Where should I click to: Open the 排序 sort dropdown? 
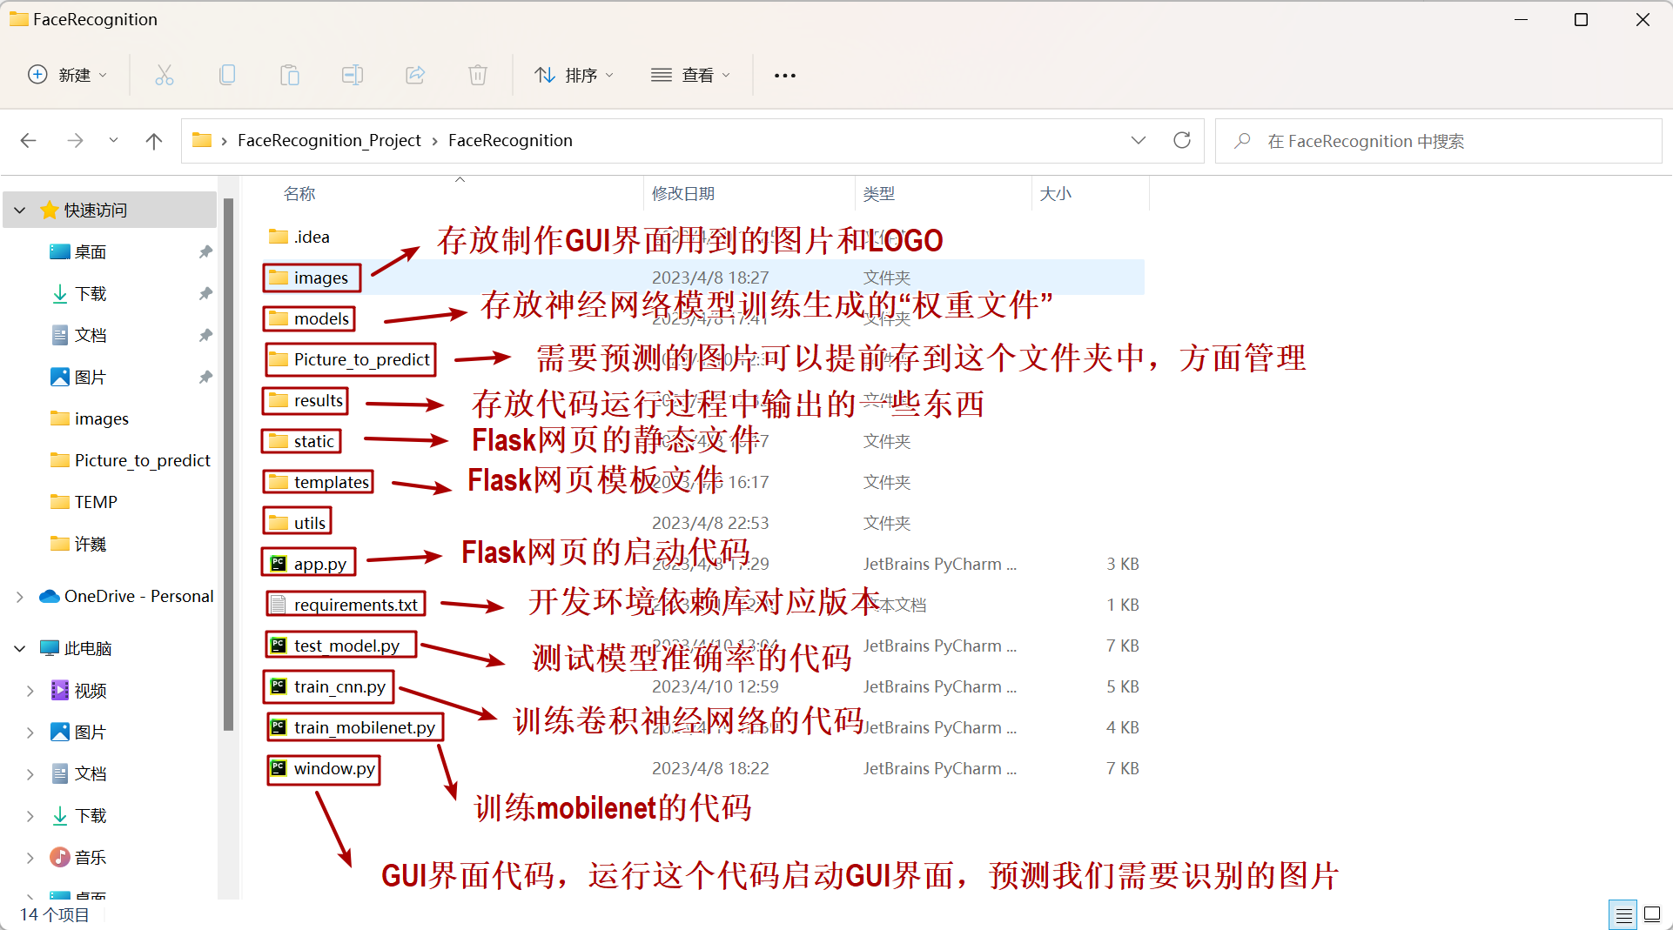click(x=574, y=76)
